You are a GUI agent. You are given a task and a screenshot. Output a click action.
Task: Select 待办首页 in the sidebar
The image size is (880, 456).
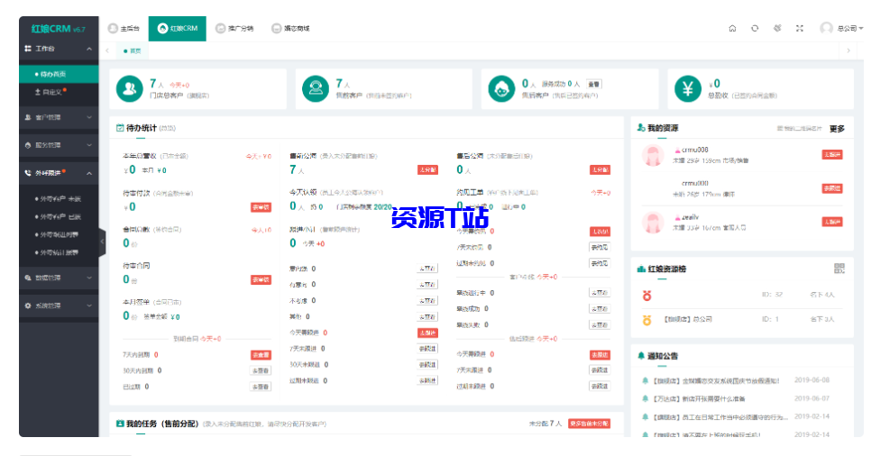pos(59,74)
